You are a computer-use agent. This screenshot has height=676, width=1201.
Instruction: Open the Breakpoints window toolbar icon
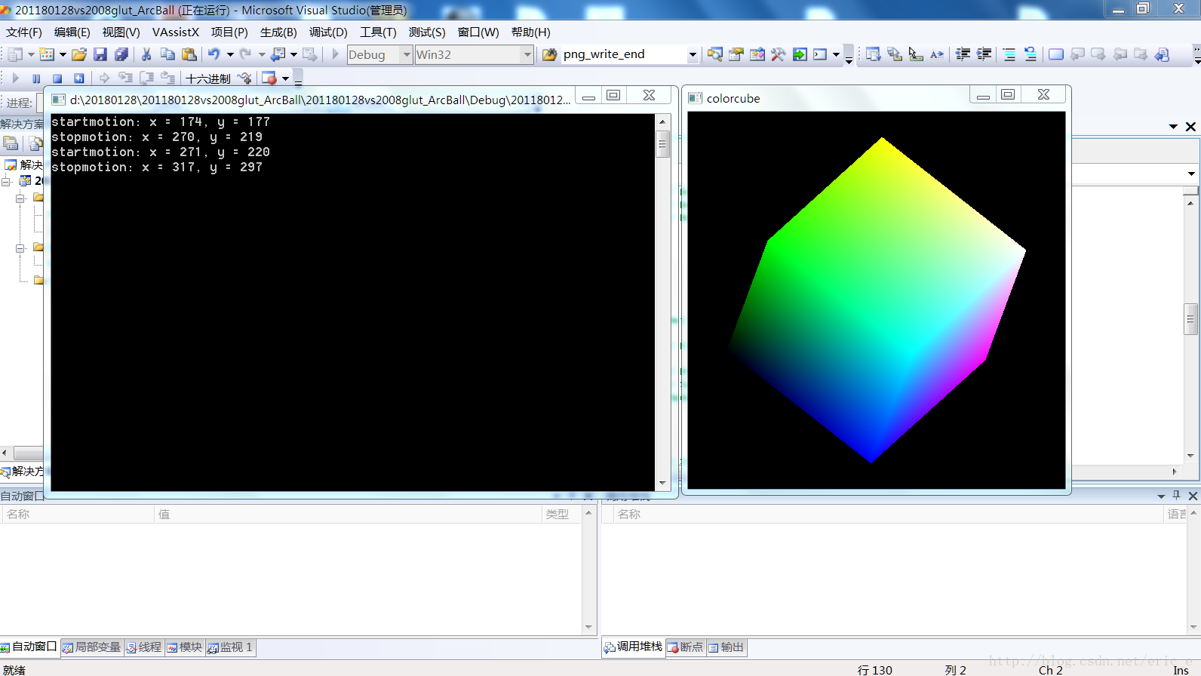tap(269, 78)
